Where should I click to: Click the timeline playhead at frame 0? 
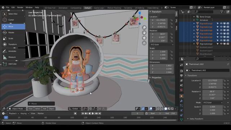(x=6, y=118)
